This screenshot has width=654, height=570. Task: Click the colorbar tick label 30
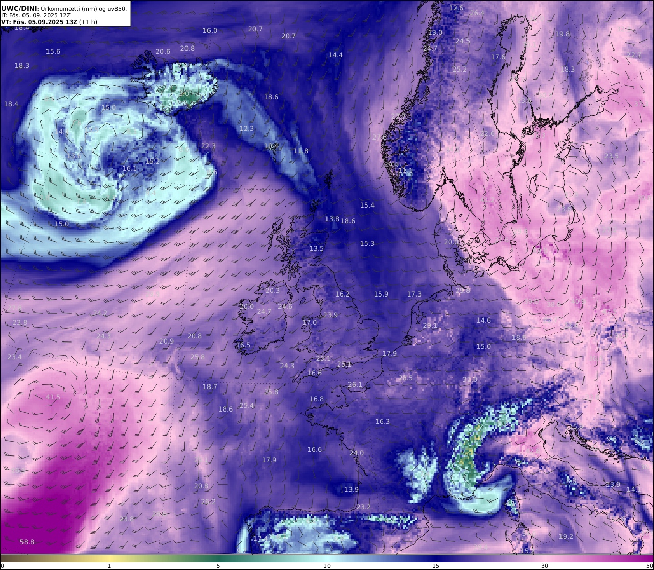[545, 566]
